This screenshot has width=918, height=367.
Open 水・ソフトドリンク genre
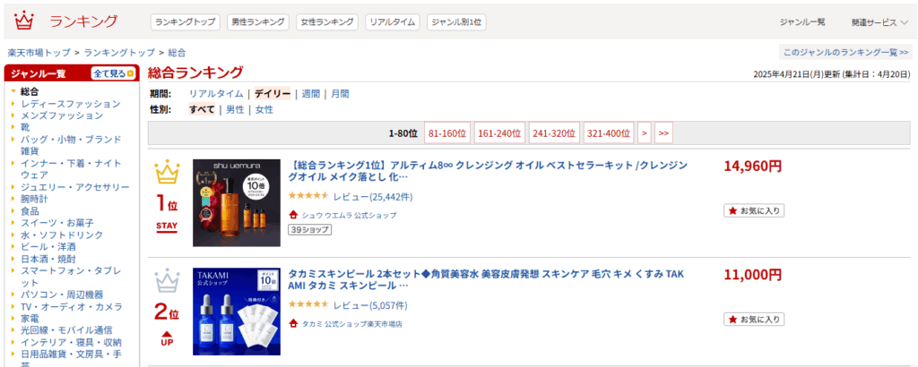pos(62,235)
